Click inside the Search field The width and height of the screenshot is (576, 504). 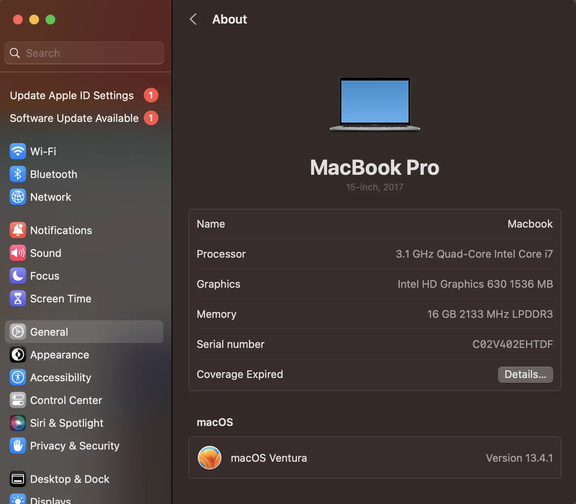pos(84,53)
